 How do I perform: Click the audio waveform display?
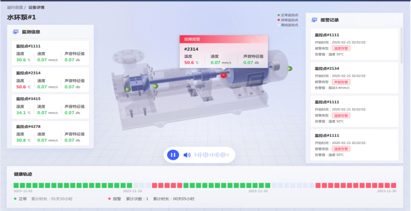211,155
